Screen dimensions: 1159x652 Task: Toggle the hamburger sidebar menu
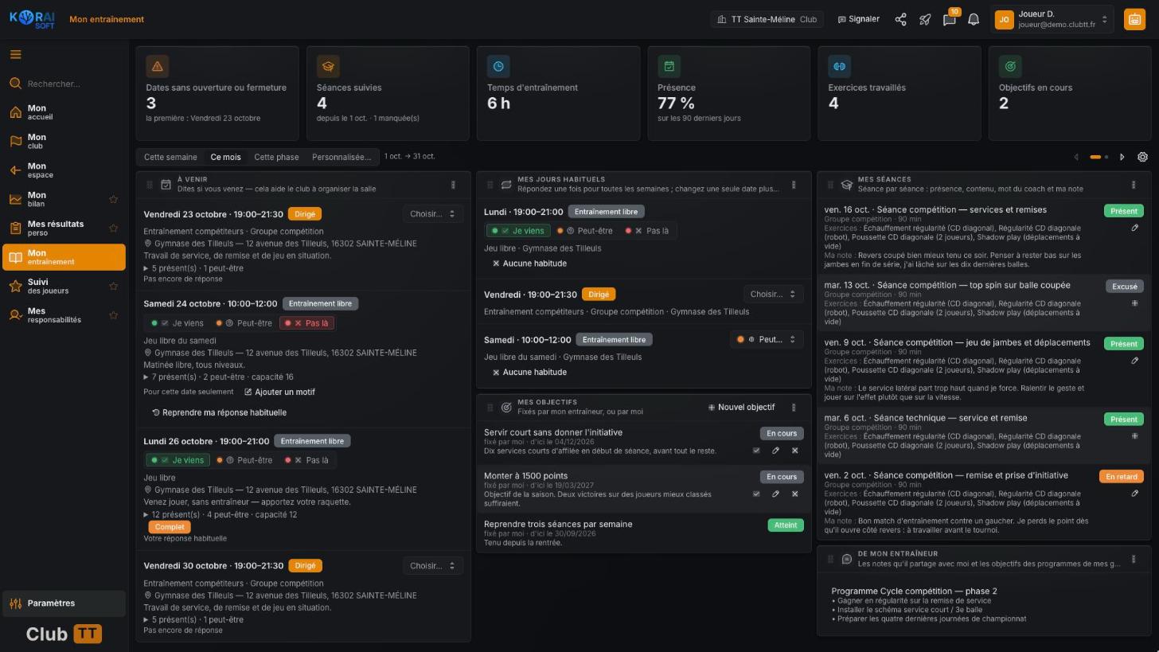[15, 54]
